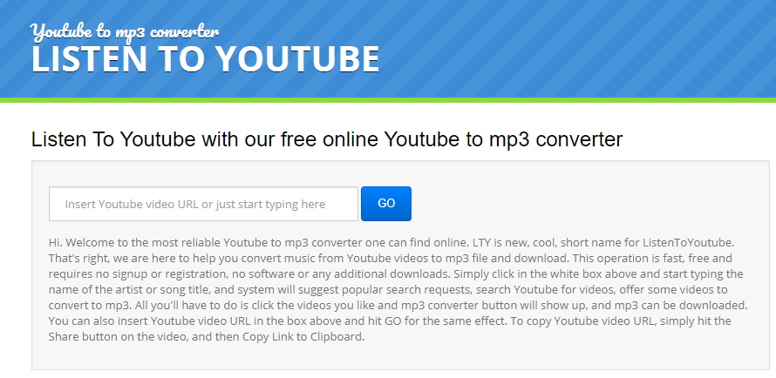Click the 'Youtube to mp3 converter' tagline

tap(124, 31)
